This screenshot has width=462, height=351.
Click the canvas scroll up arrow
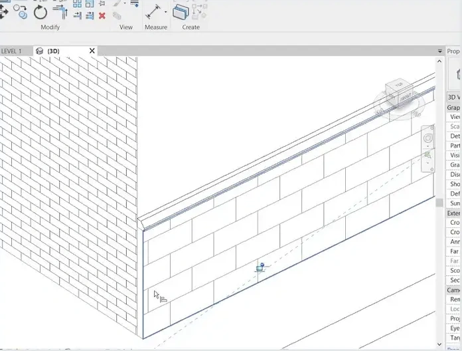(439, 61)
